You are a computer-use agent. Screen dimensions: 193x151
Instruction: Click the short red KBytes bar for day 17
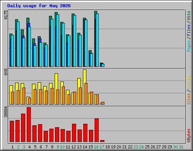(x=102, y=141)
